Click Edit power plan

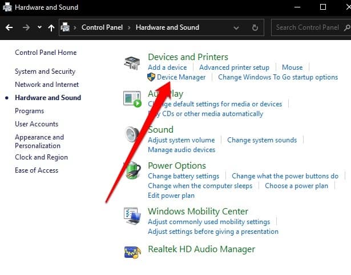pos(171,196)
